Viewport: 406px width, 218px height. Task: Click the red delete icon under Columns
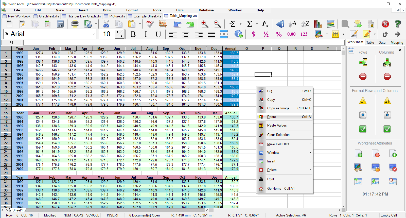click(x=387, y=77)
